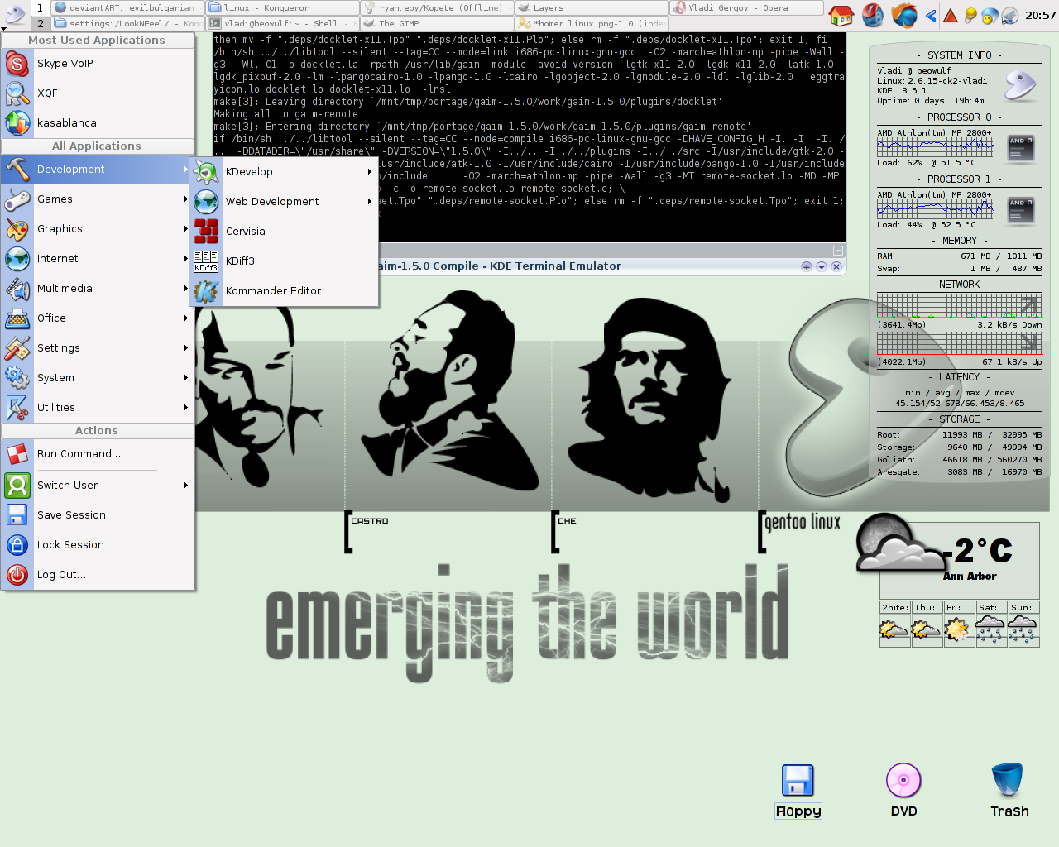
Task: Expand the Internet submenu
Action: pos(98,259)
